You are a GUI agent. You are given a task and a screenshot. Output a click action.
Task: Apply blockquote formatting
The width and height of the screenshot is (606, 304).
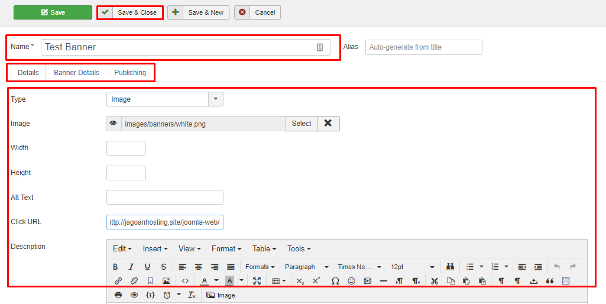pos(550,281)
